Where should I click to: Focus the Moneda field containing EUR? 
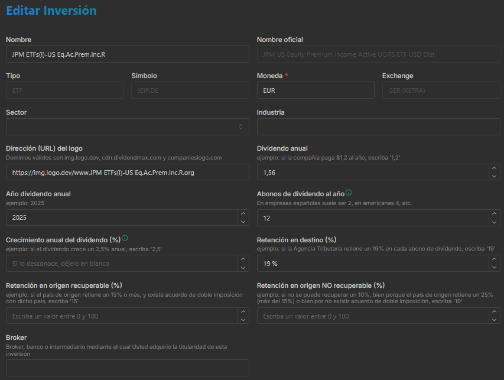click(x=316, y=90)
